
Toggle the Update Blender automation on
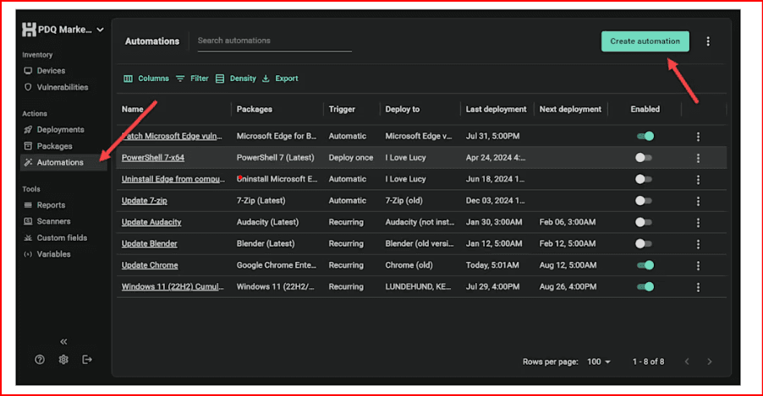pyautogui.click(x=645, y=244)
